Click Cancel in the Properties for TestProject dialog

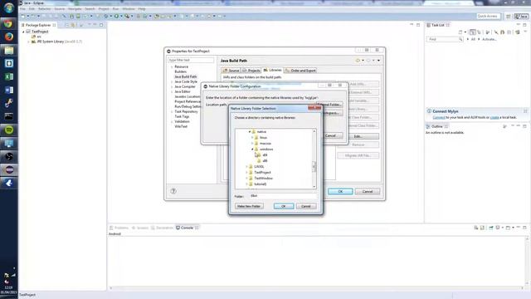368,192
